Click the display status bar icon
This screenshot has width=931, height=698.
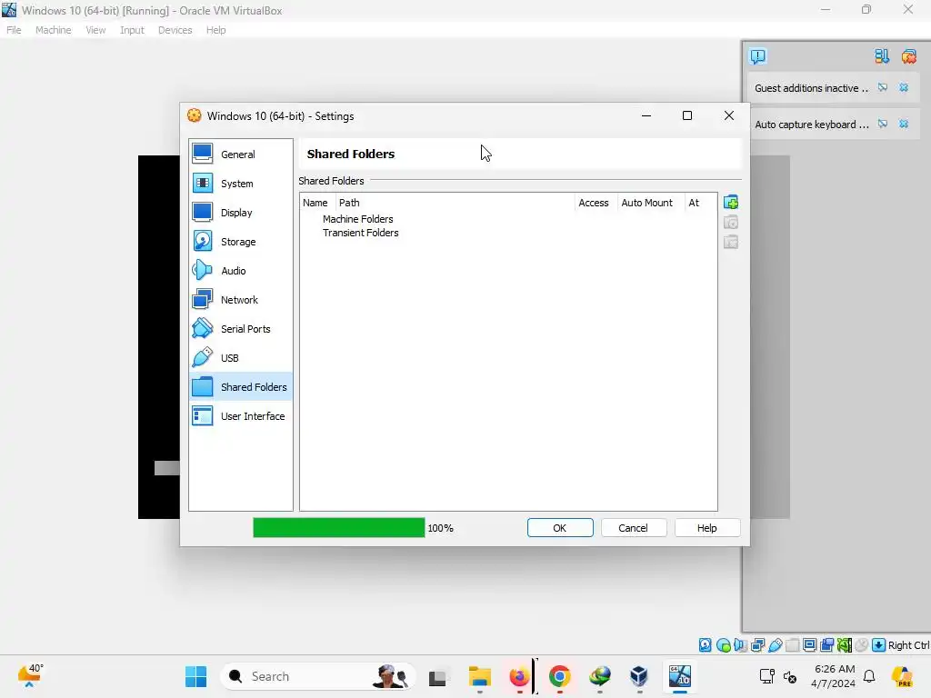809,645
